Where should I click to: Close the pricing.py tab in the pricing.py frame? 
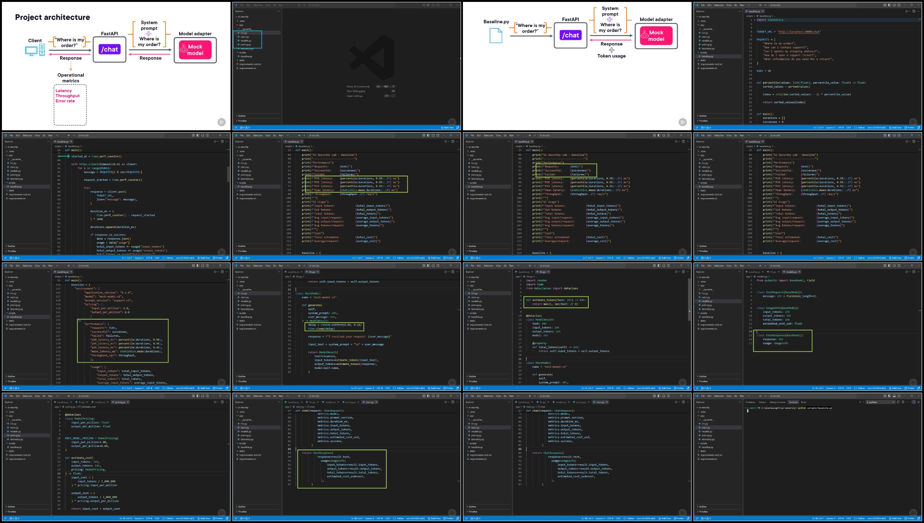[x=128, y=402]
